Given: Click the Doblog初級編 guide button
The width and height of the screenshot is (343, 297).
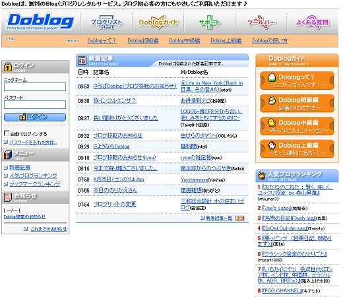Looking at the screenshot, I should tap(297, 104).
